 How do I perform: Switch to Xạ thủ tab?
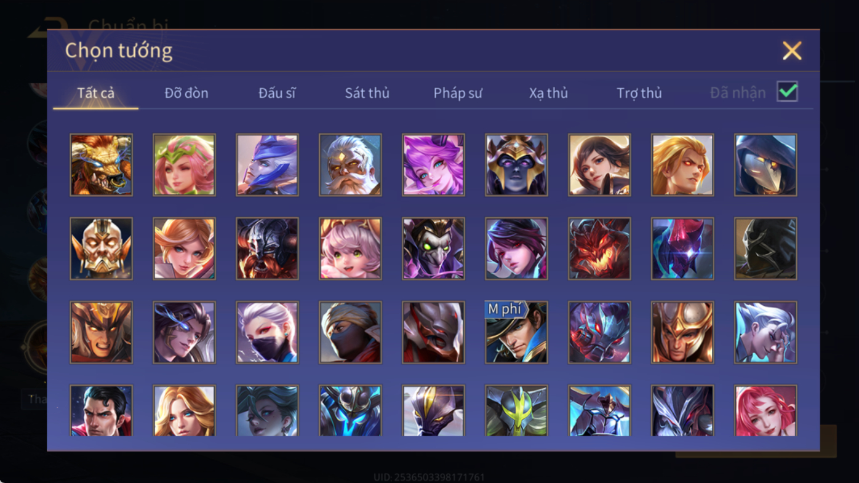pyautogui.click(x=548, y=93)
